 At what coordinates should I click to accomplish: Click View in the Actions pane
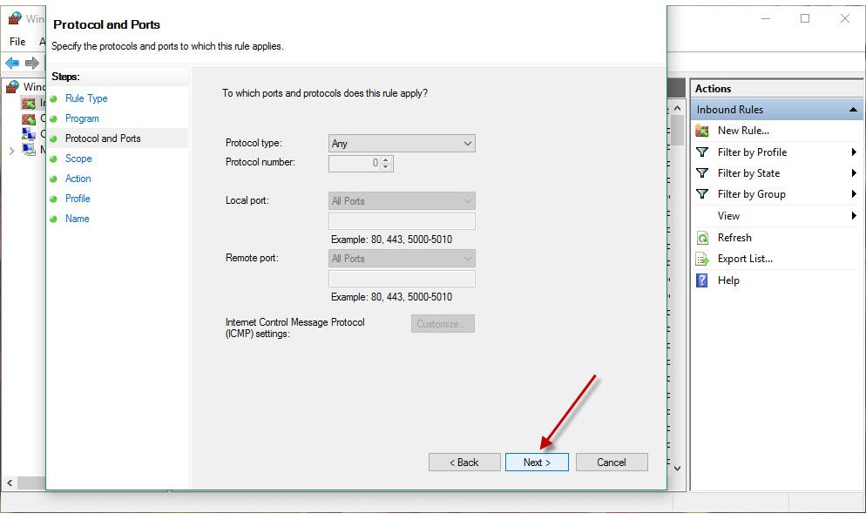728,216
